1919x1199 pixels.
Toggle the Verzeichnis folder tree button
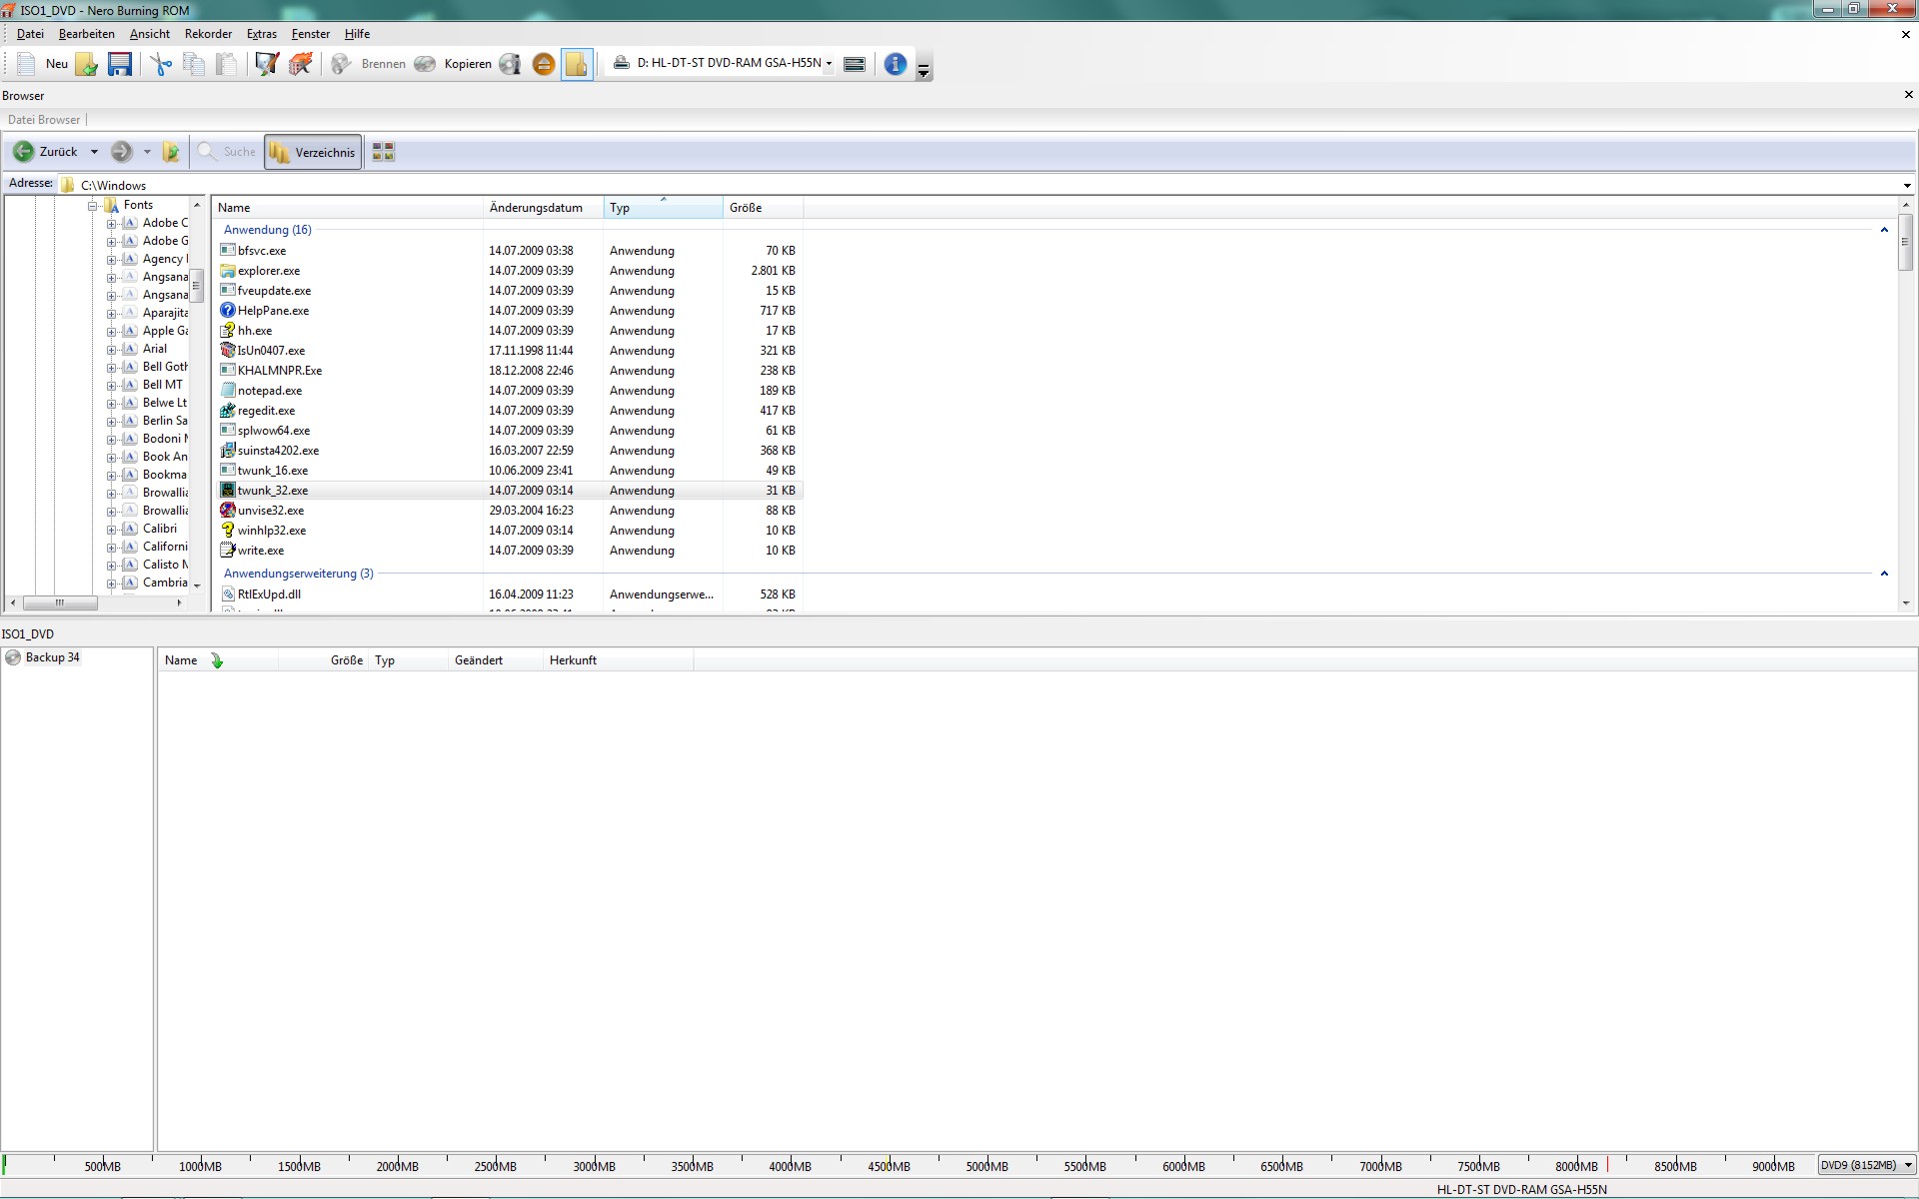pos(313,152)
